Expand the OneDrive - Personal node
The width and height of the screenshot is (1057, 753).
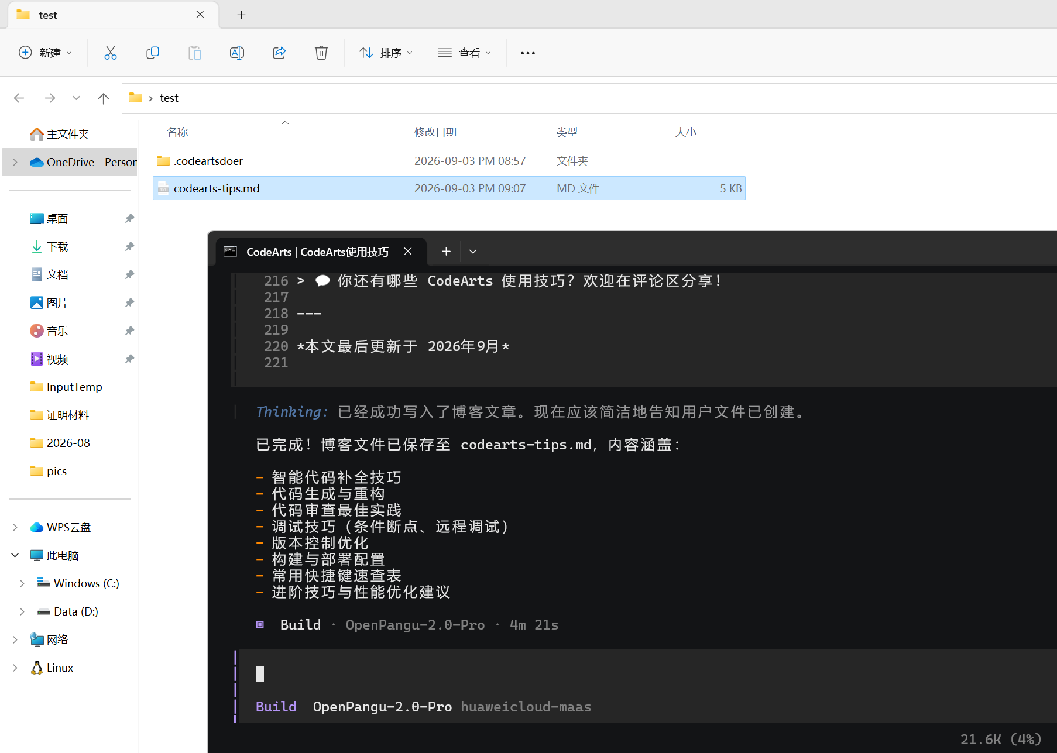coord(15,162)
